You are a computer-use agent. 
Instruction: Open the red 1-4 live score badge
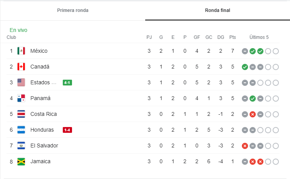tap(67, 130)
